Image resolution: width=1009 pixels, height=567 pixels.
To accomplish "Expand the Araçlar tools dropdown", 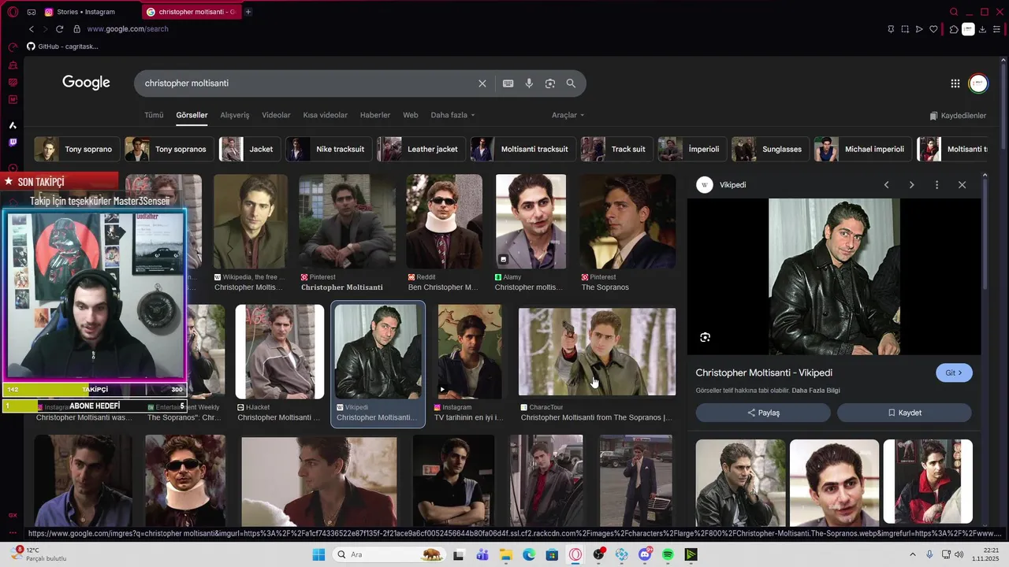I will click(x=568, y=115).
